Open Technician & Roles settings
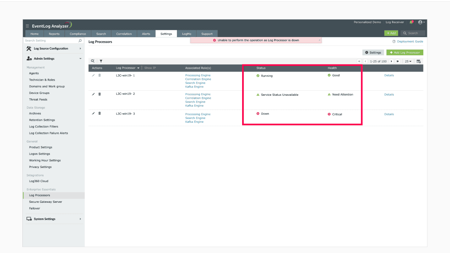 (x=42, y=80)
